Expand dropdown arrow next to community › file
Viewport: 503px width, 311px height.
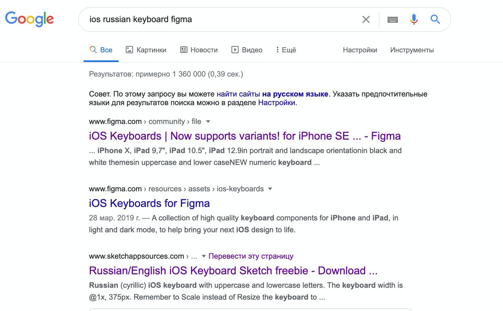tap(208, 121)
